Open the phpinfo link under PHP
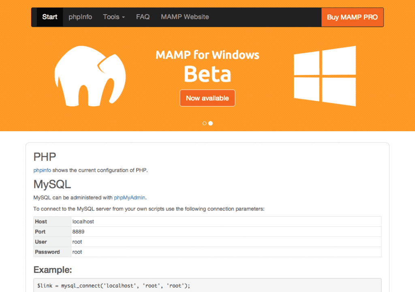Screen dimensions: 415x292 tap(42, 171)
